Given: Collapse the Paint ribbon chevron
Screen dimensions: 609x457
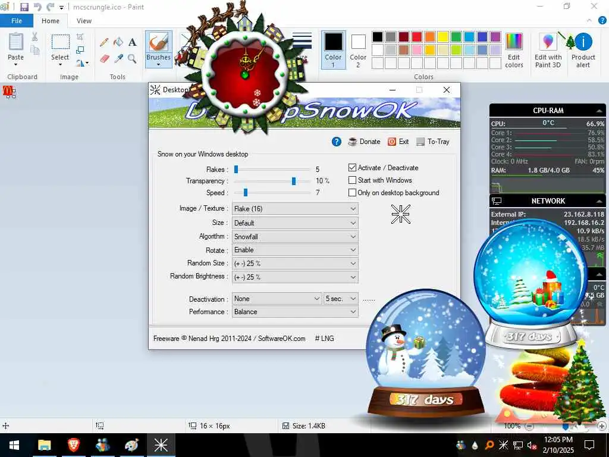Looking at the screenshot, I should 589,21.
